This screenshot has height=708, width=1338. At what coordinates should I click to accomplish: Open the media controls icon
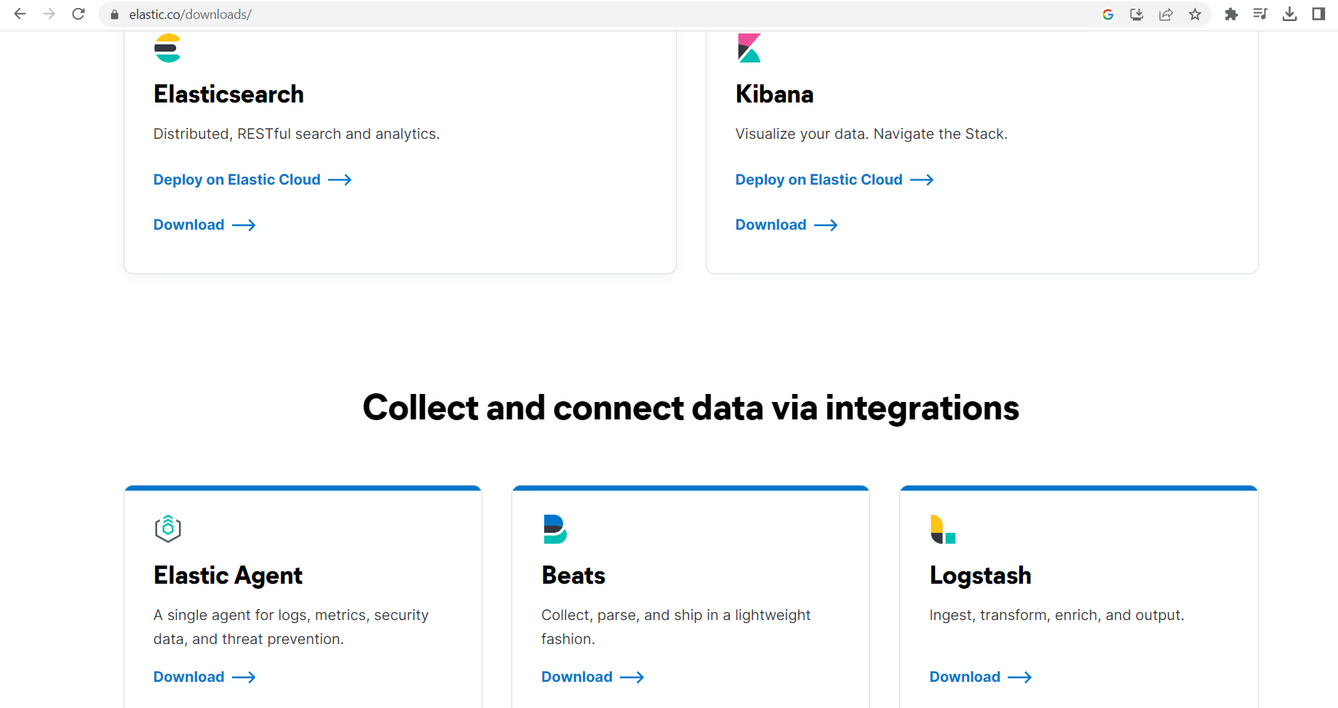pyautogui.click(x=1260, y=14)
